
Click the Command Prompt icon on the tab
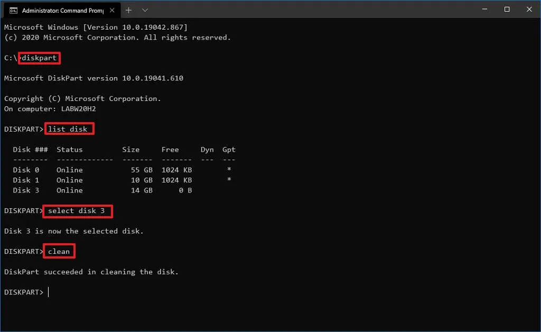pos(14,10)
